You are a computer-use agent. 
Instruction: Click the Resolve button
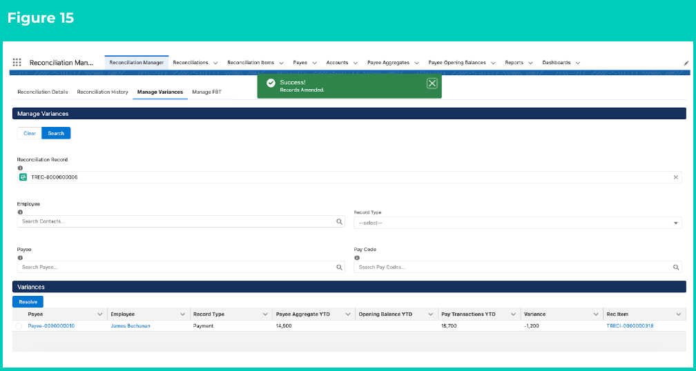[x=28, y=301]
